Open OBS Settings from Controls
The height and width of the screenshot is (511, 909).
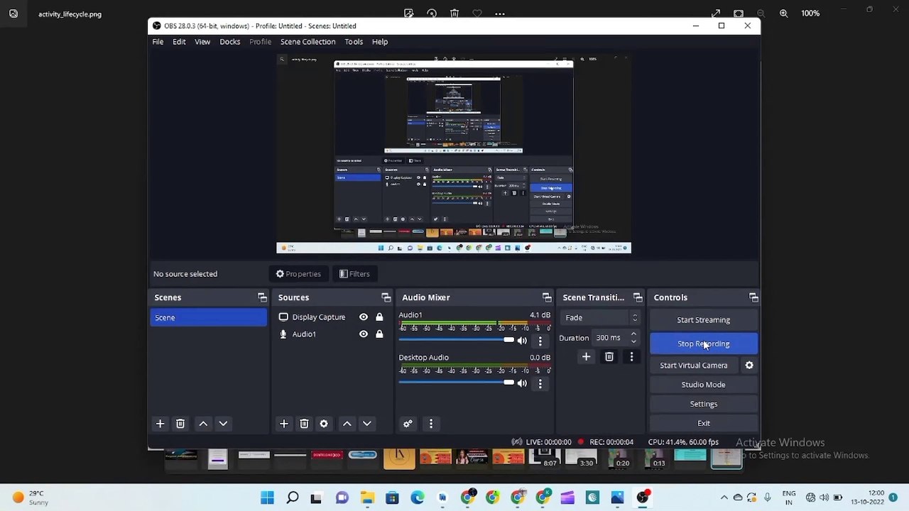[704, 404]
